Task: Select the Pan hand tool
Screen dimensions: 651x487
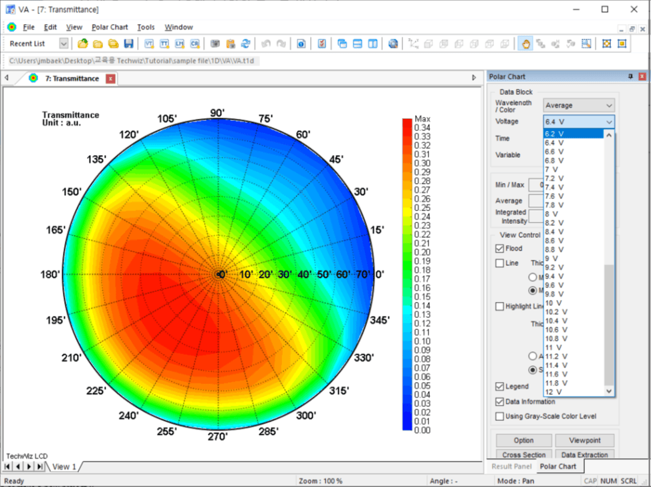Action: (525, 43)
